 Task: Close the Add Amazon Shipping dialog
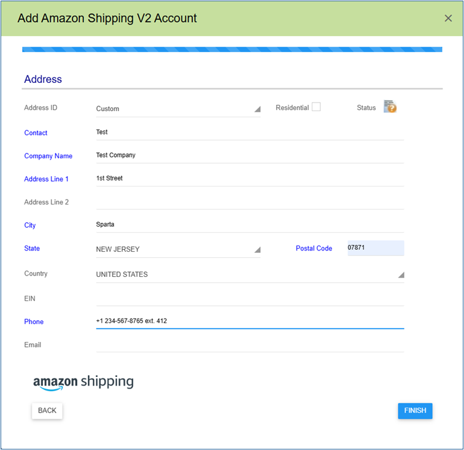(x=448, y=18)
